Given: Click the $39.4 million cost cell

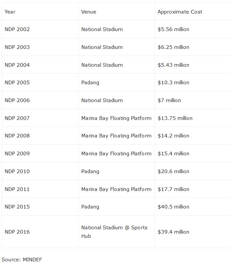Looking at the screenshot, I should pyautogui.click(x=173, y=232).
